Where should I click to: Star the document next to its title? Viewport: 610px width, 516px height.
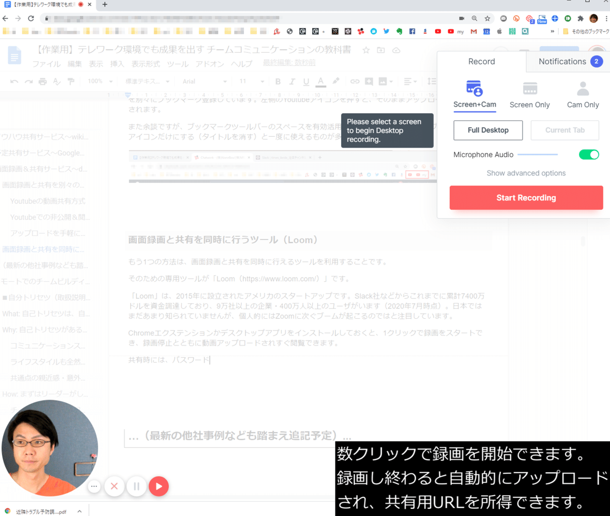[x=366, y=50]
